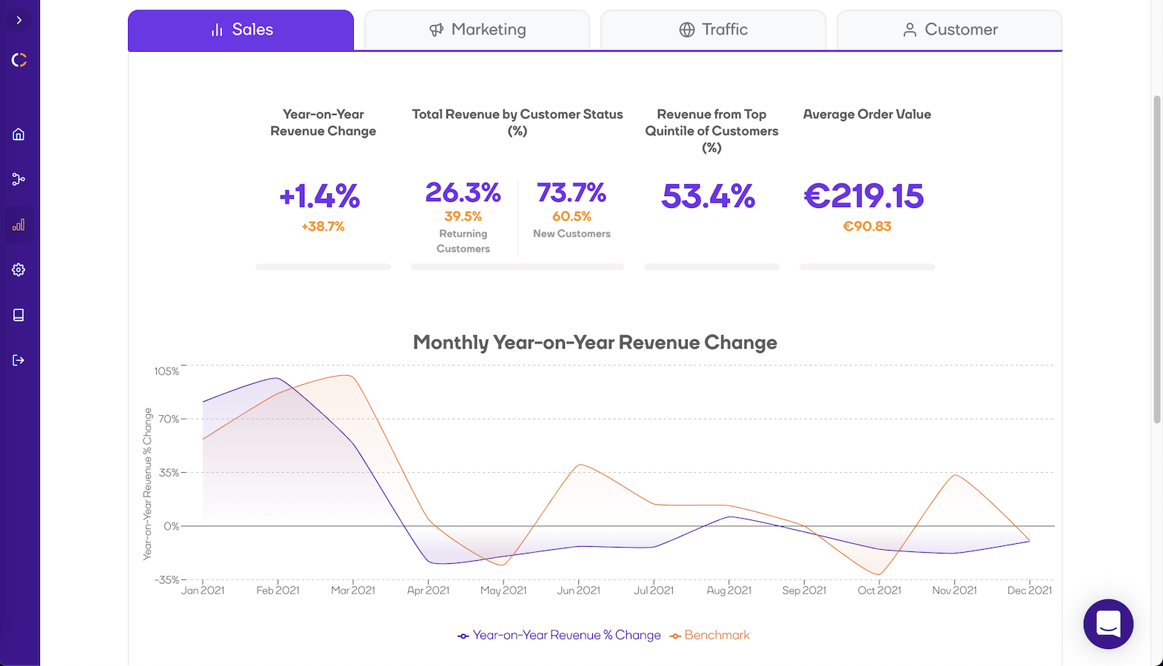Open the workflow branches sidebar icon

pos(19,179)
